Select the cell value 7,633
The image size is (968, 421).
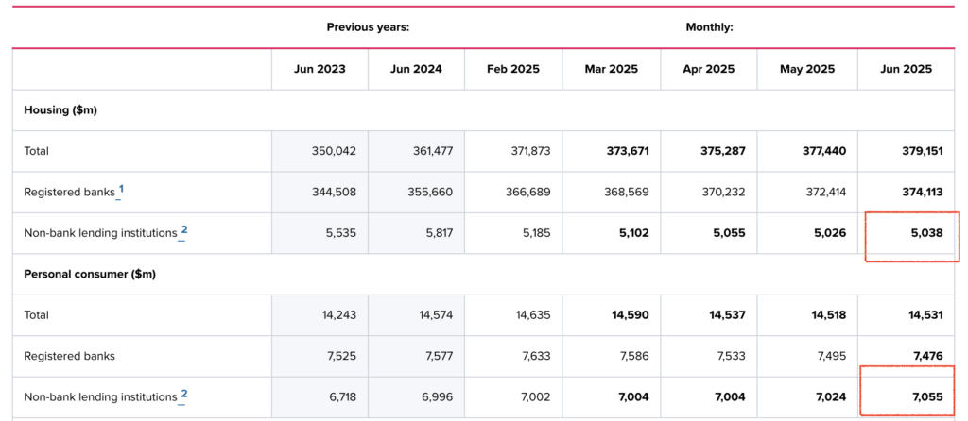tap(537, 356)
